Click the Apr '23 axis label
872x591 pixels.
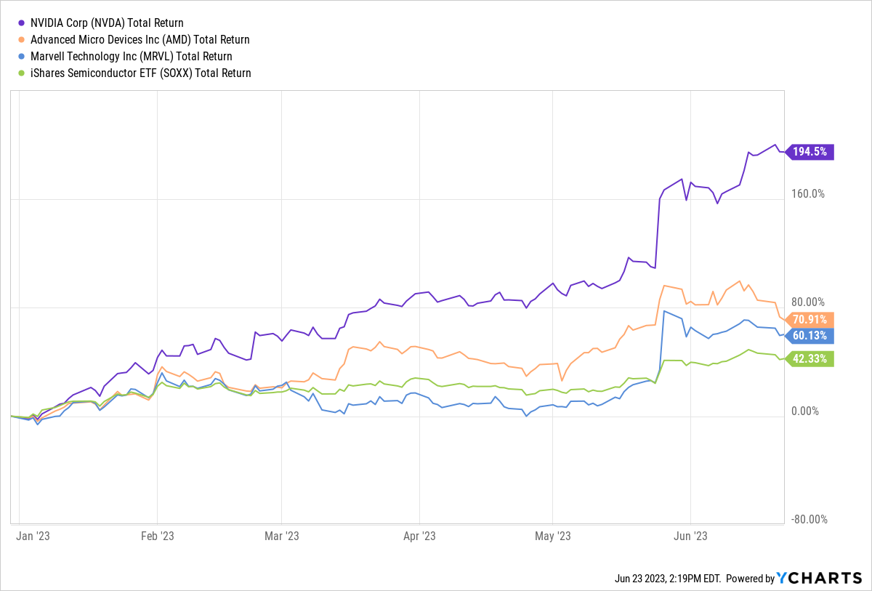coord(419,536)
